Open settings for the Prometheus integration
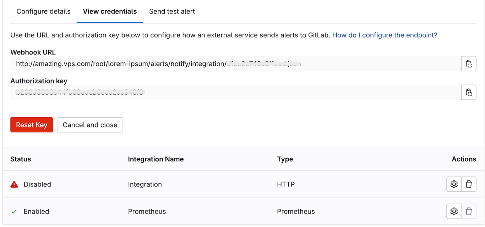Screen dimensions: 485x227 (454, 211)
